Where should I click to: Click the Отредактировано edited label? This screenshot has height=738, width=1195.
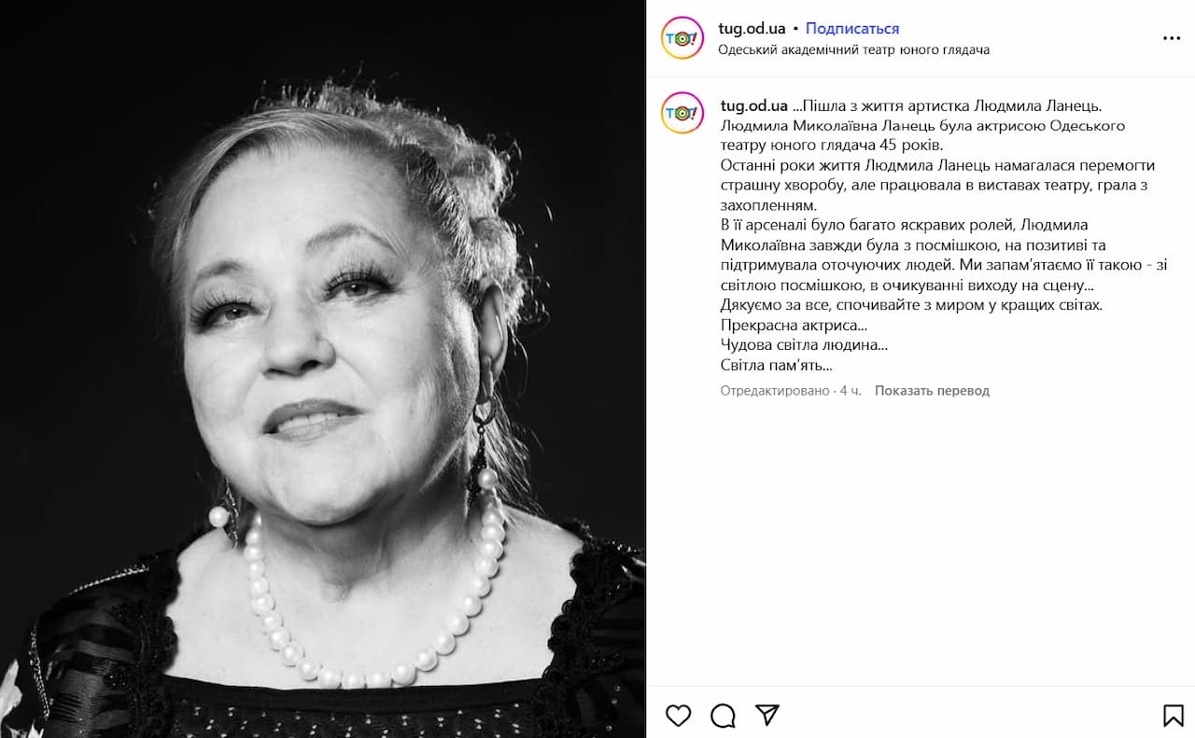(775, 391)
